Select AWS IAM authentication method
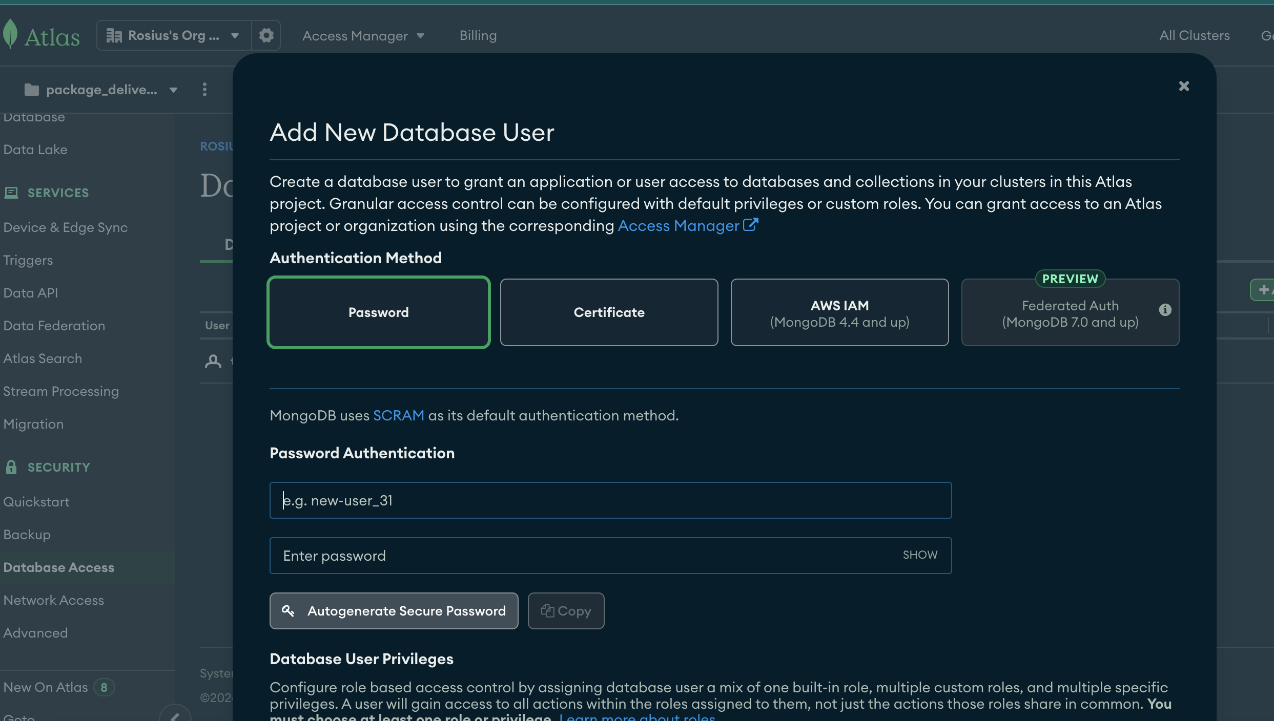The height and width of the screenshot is (721, 1274). point(839,312)
